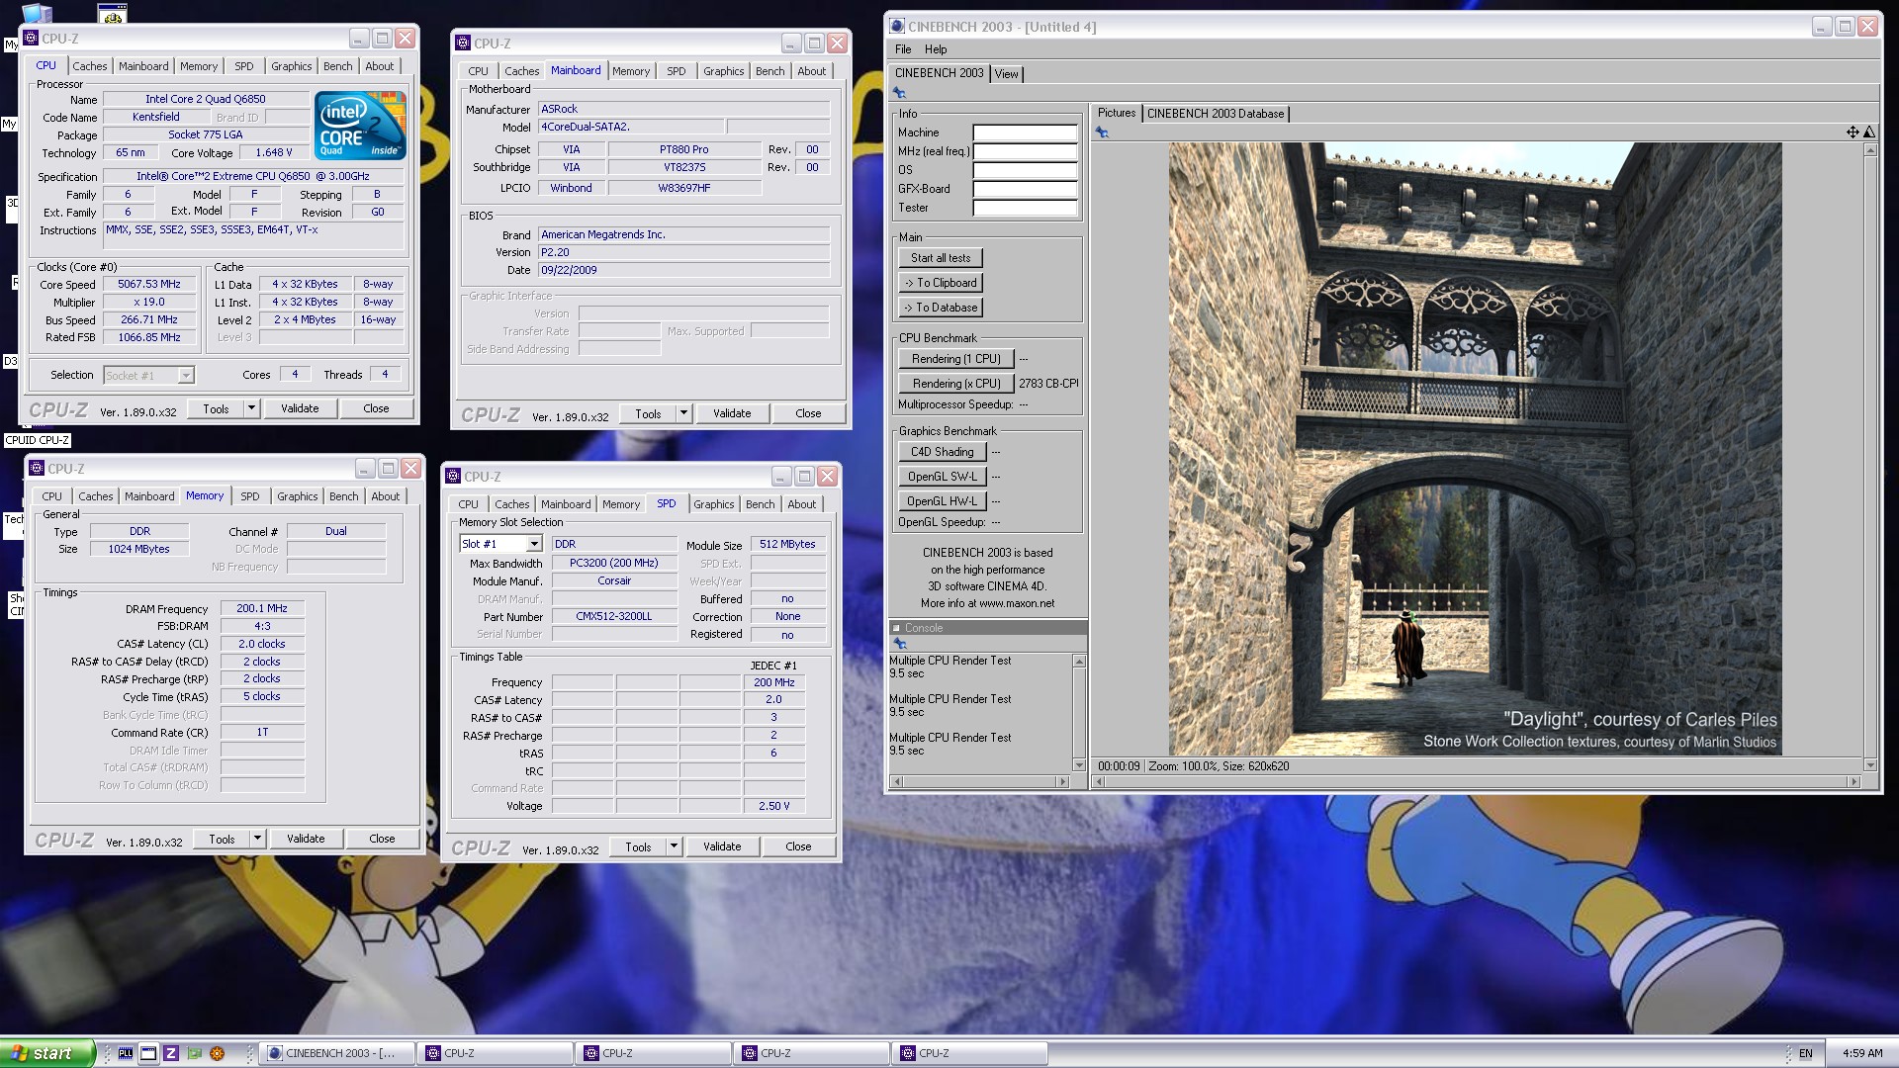Click the 2783 CB-CPU result value
Viewport: 1899px width, 1068px height.
tap(1048, 384)
